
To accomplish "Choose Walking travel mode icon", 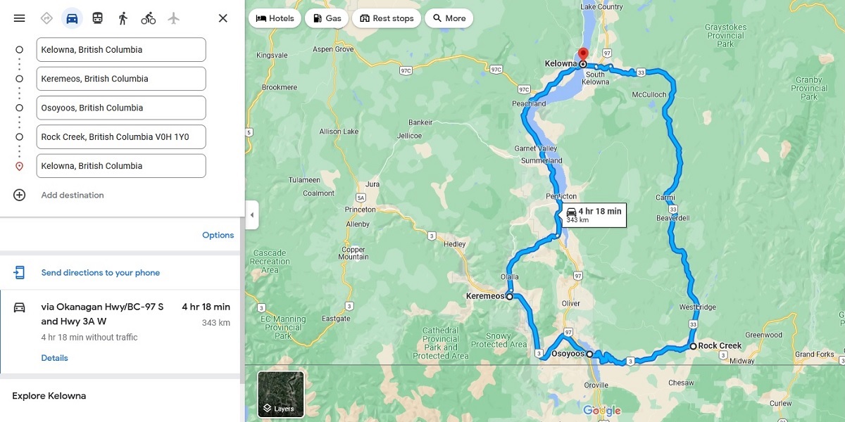I will (x=123, y=18).
